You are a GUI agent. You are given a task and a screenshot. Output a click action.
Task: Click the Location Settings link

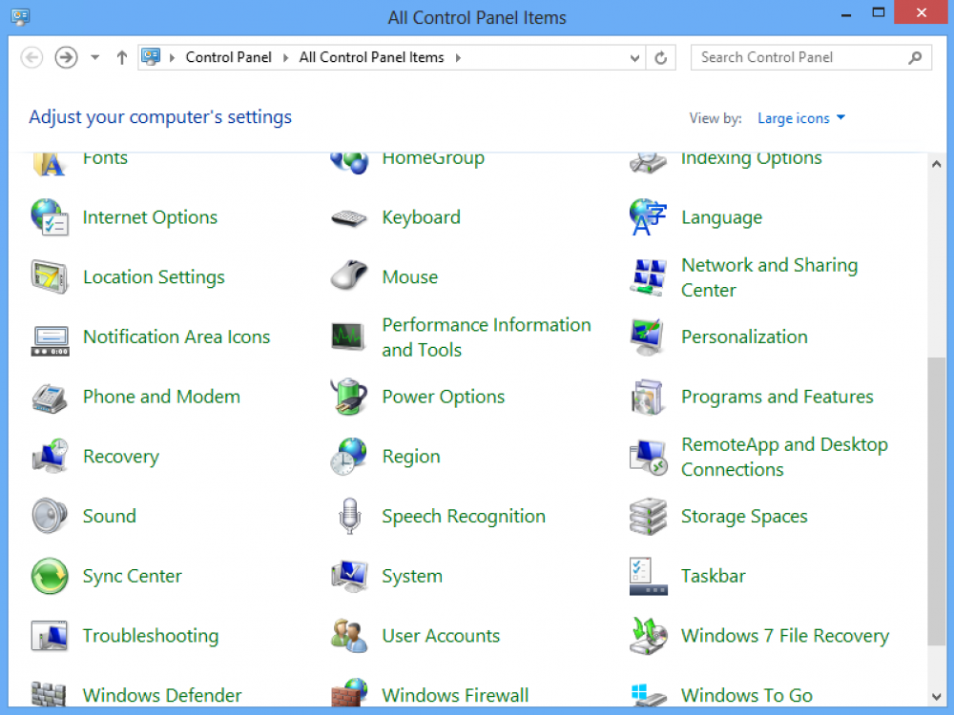coord(154,277)
